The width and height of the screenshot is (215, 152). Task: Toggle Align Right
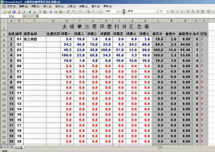click(x=197, y=11)
